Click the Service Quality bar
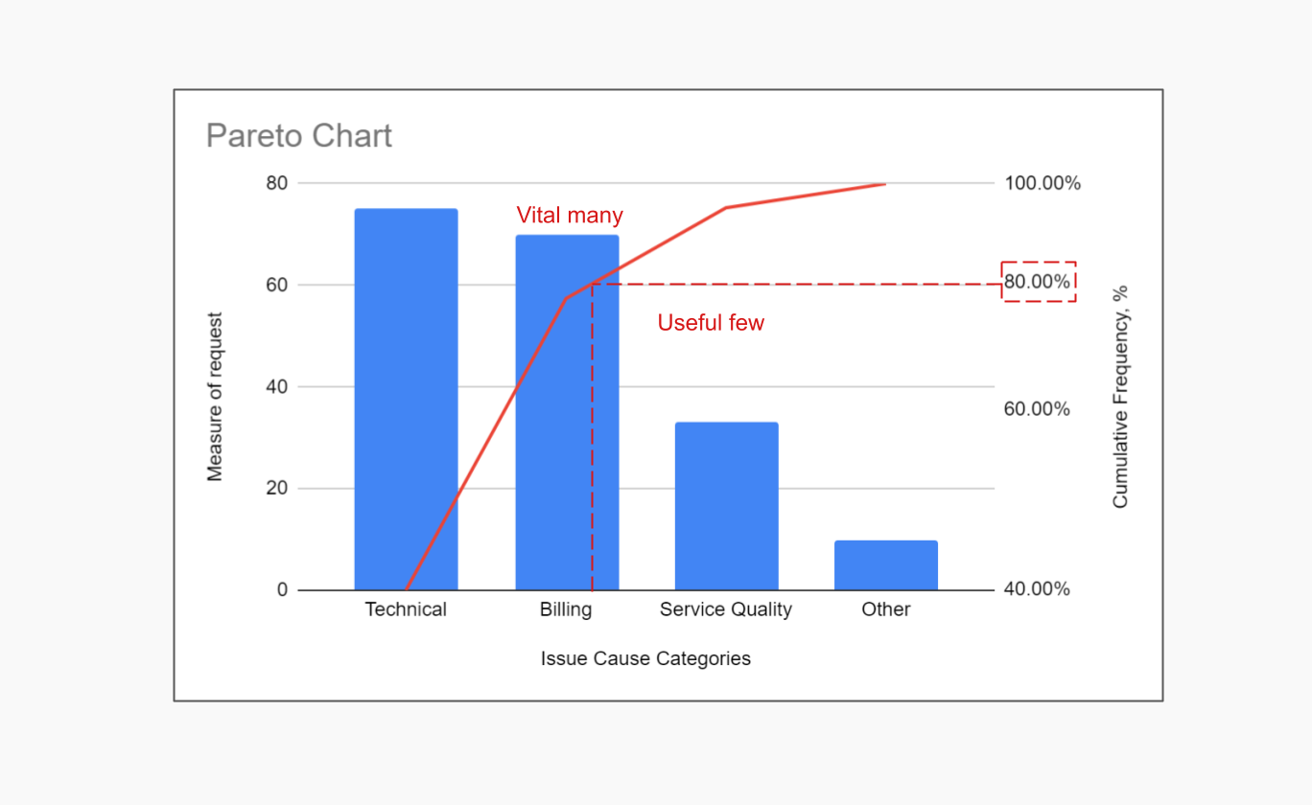The height and width of the screenshot is (805, 1312). coord(726,506)
